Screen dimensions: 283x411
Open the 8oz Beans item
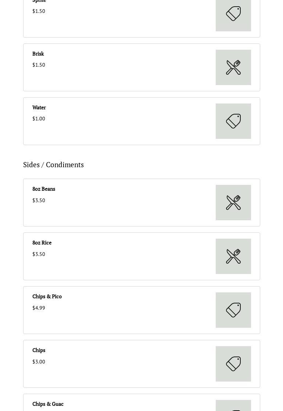coord(44,189)
